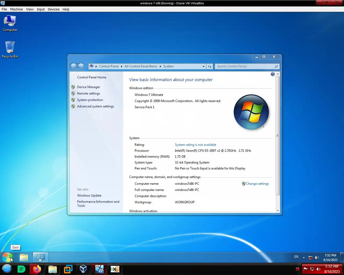This screenshot has width=344, height=275.
Task: Click the refresh button next to address bar
Action: [x=210, y=66]
